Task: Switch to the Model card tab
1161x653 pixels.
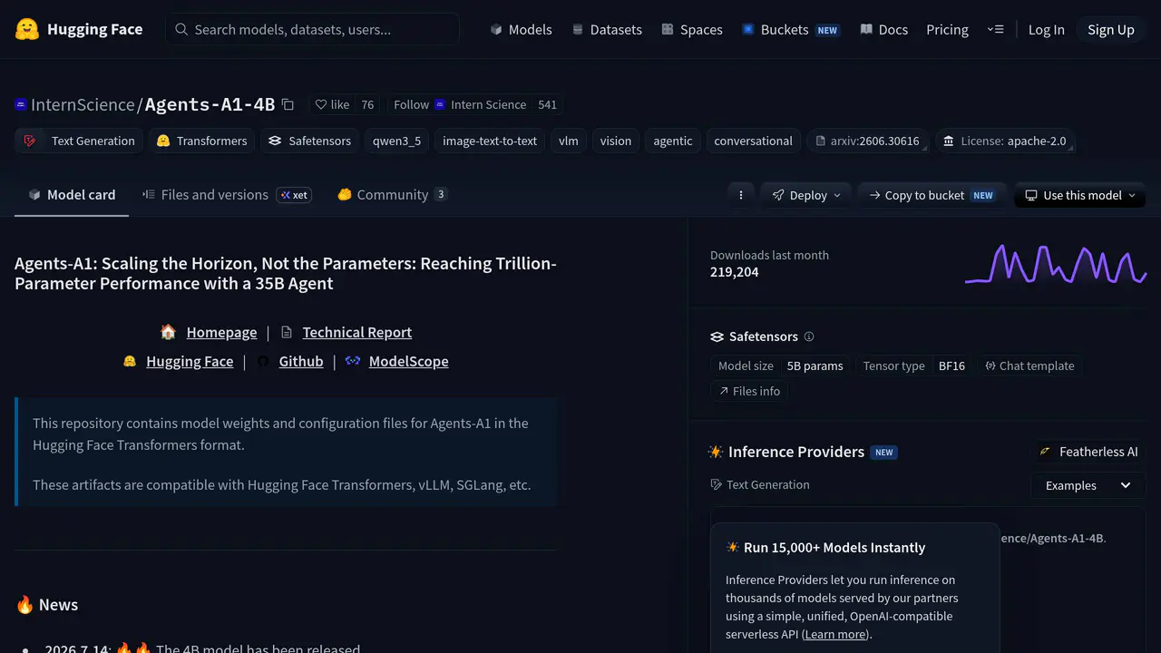Action: pos(72,195)
